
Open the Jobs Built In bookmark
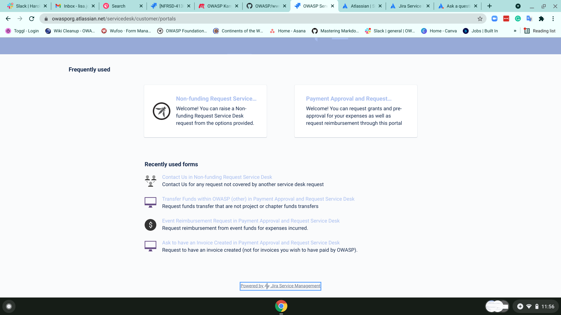[x=481, y=31]
